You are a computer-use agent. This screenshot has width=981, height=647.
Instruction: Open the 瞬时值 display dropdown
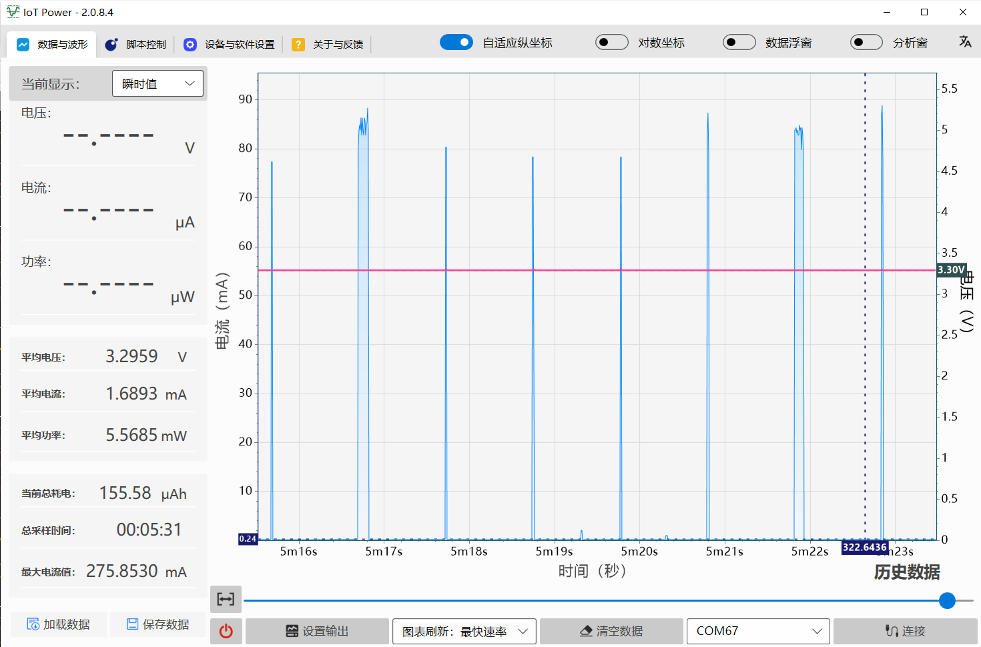pos(157,83)
